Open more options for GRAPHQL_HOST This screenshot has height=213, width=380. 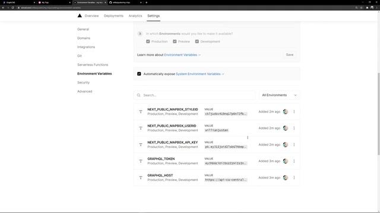294,177
